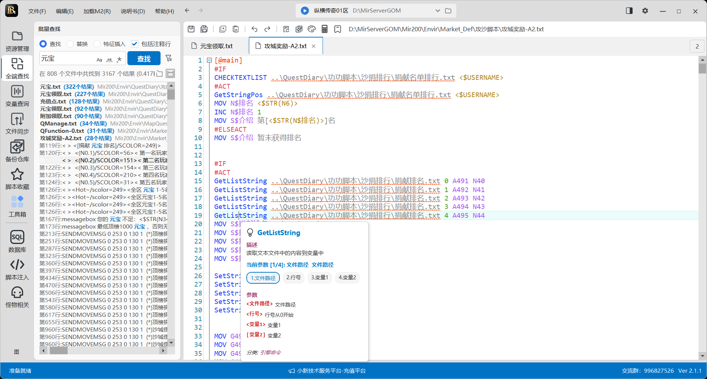Open the 文件同步 file sync panel

coord(17,124)
